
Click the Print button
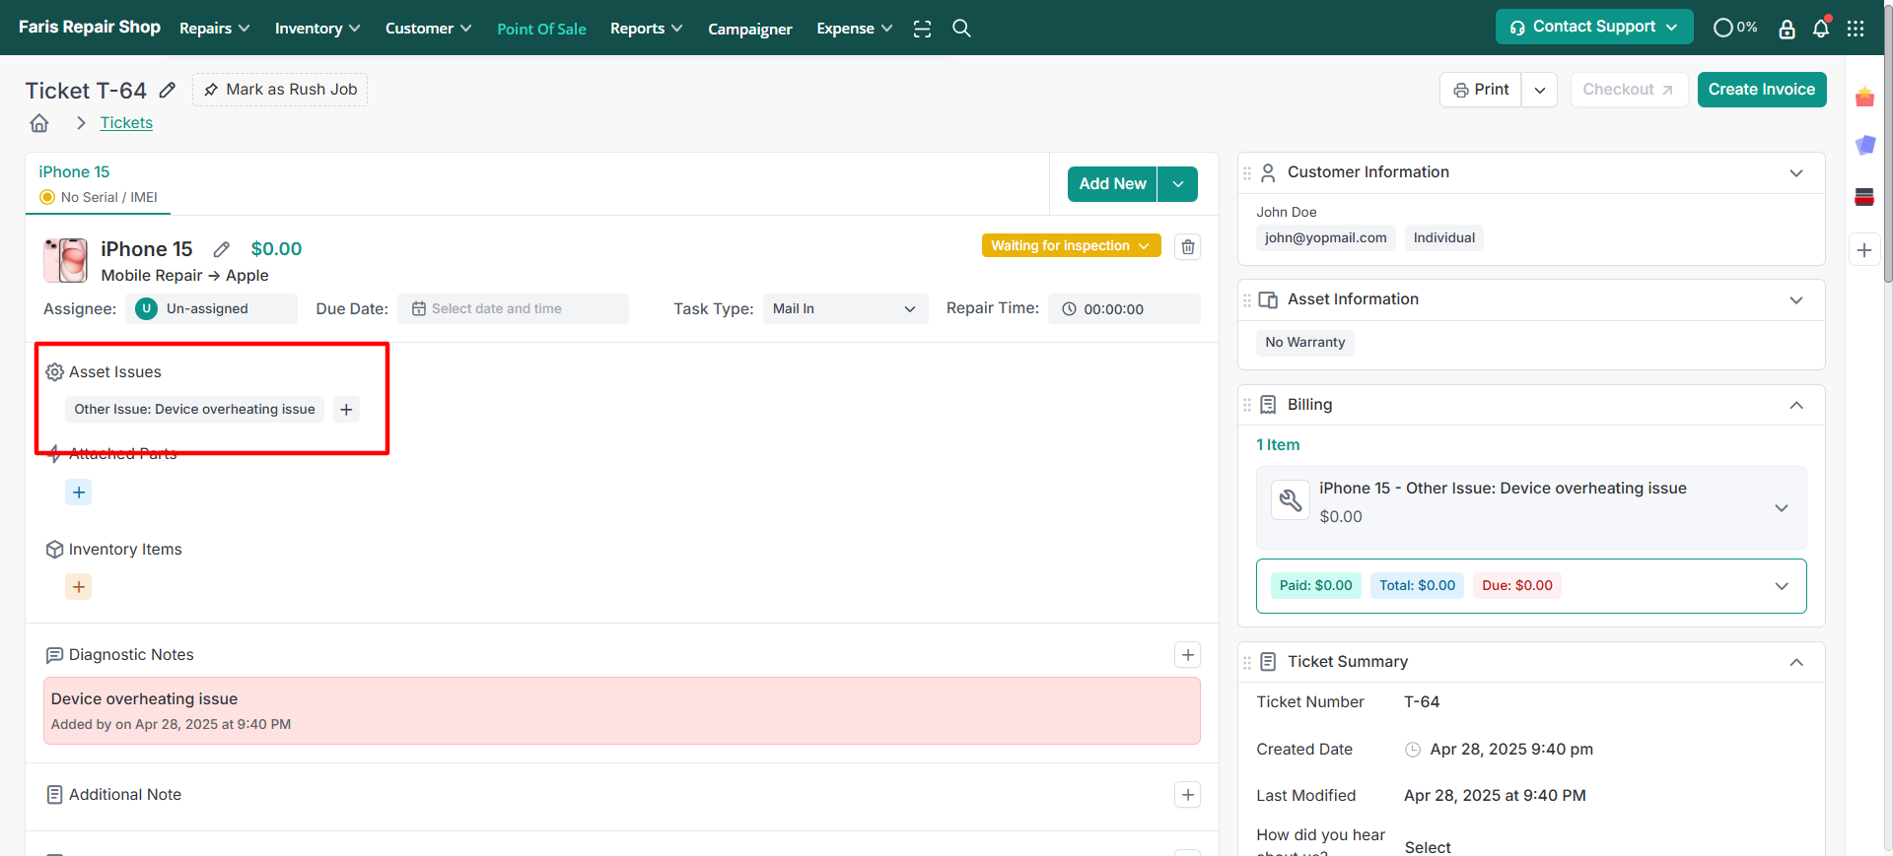click(x=1481, y=90)
